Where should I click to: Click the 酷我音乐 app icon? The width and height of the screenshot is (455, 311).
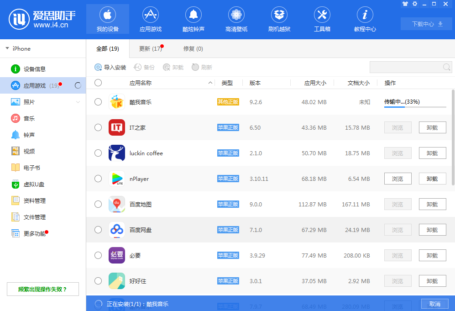pyautogui.click(x=117, y=102)
